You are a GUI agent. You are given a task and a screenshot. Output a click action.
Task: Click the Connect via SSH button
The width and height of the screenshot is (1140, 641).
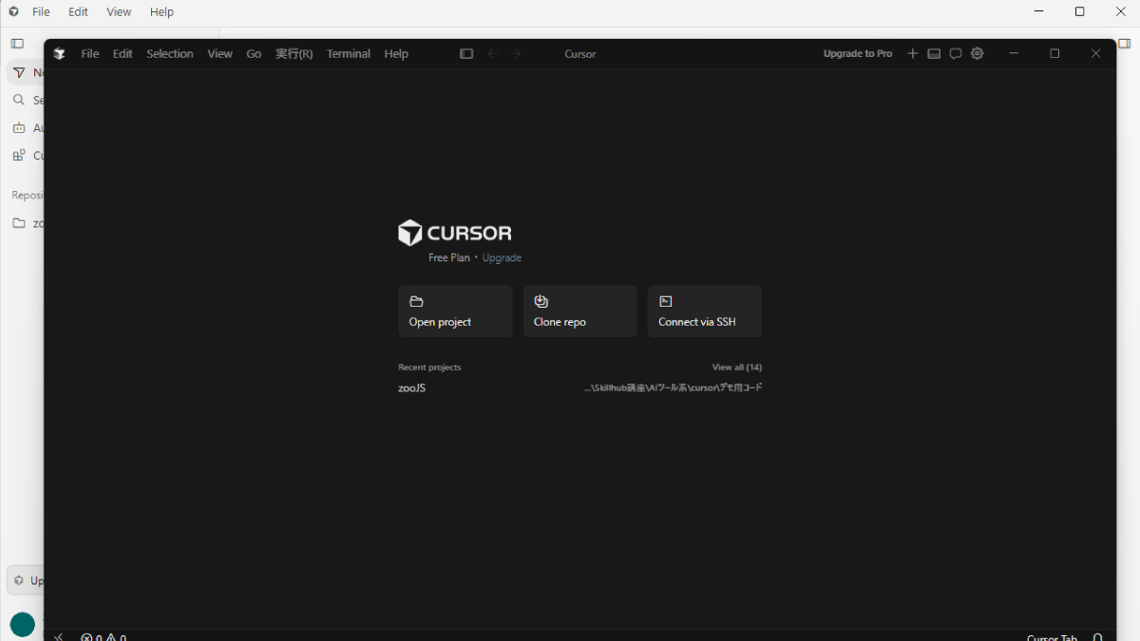(x=705, y=311)
